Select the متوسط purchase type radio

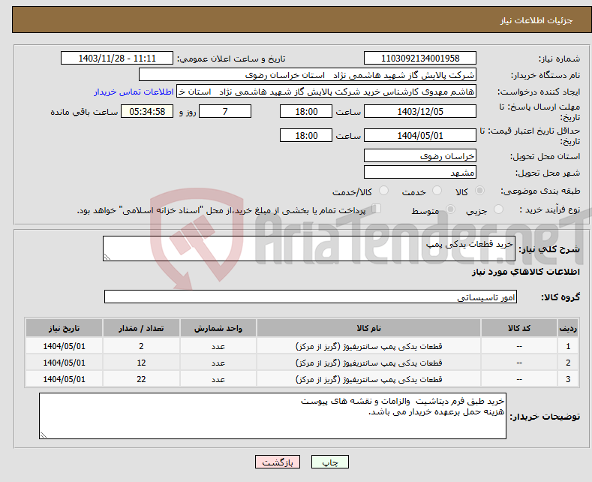pyautogui.click(x=450, y=209)
